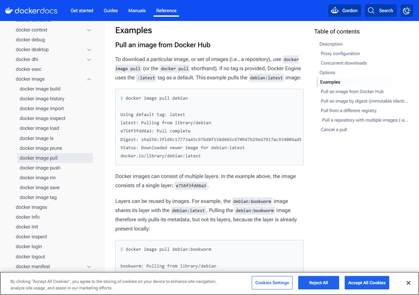
Task: Expand the docker manifest section
Action: coord(89,267)
